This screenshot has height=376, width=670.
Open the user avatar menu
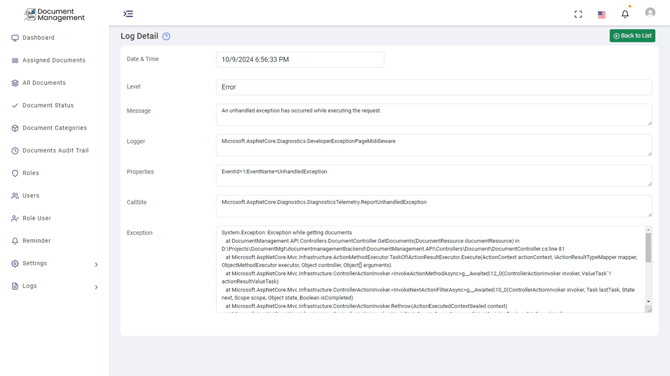coord(650,12)
